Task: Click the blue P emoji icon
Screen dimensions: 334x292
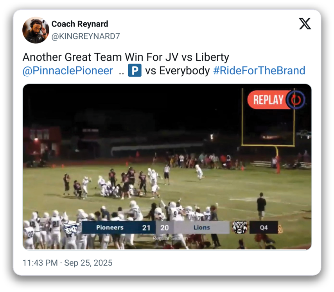Action: 135,70
